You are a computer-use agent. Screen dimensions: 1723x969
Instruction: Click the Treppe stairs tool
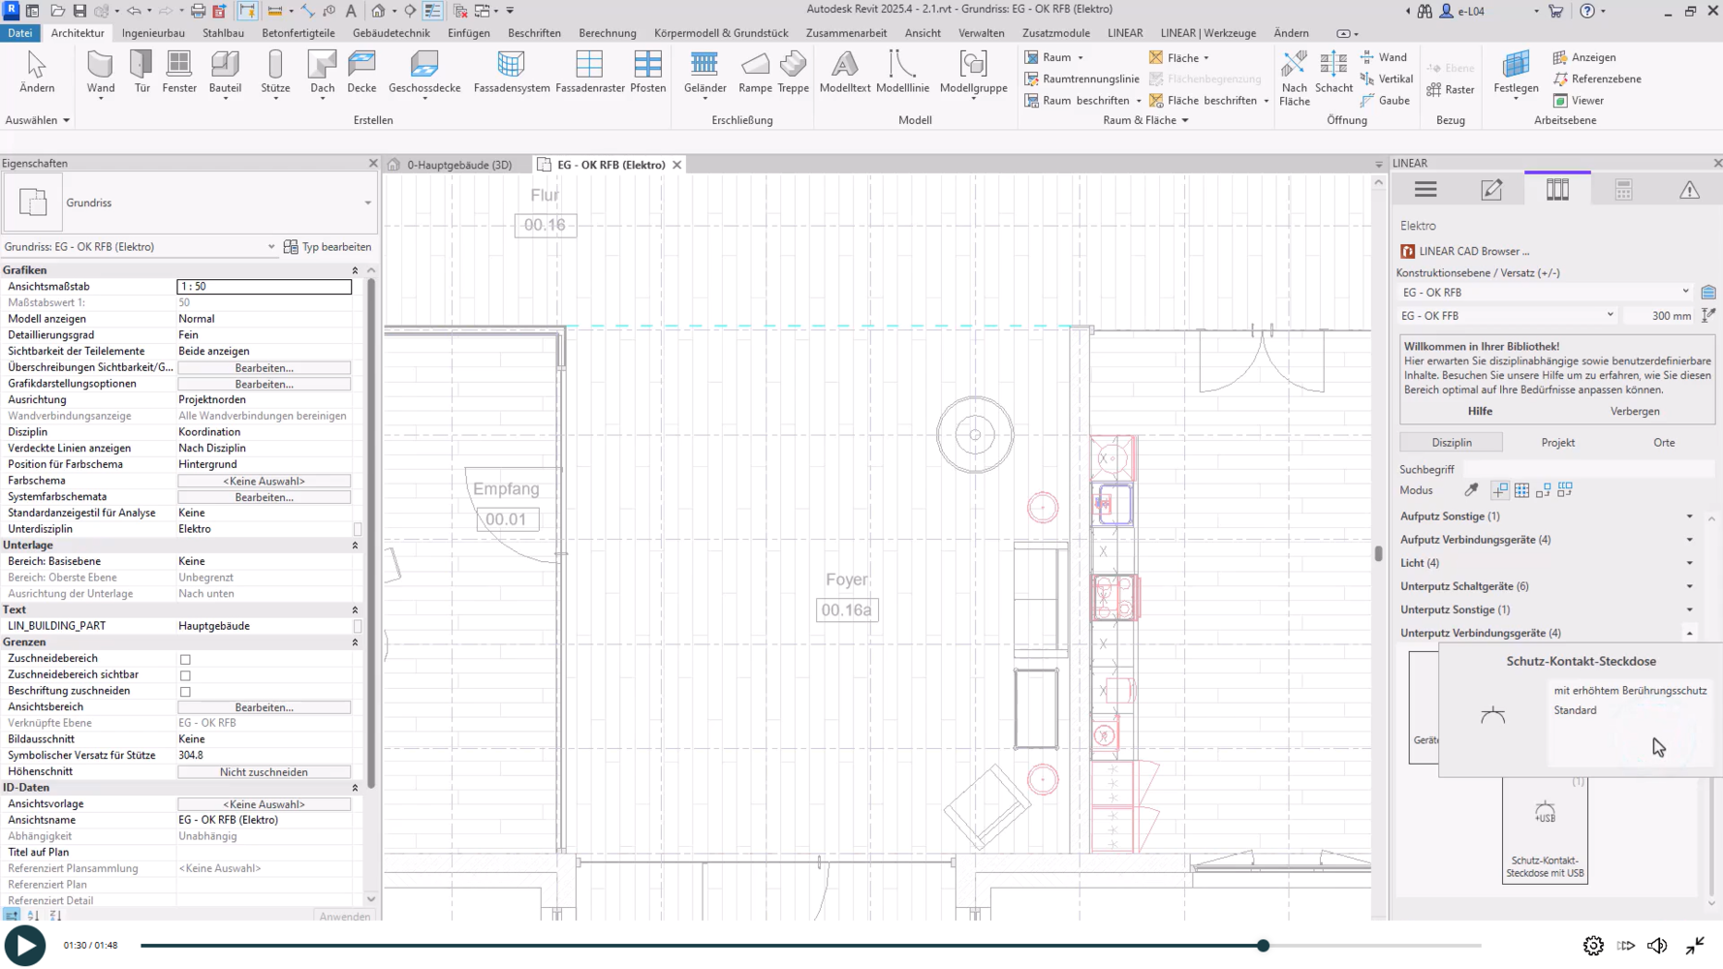point(793,72)
